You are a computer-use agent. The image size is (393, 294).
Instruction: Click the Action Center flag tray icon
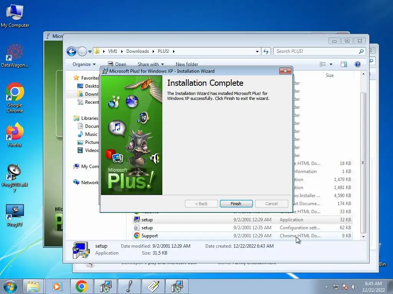[x=345, y=287]
